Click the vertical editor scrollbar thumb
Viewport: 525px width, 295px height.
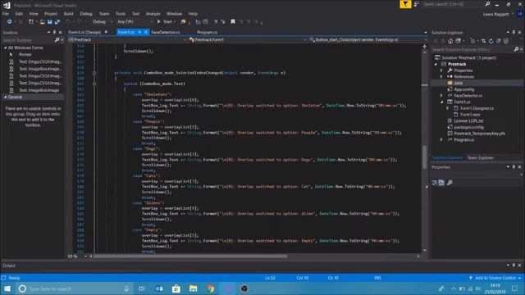pyautogui.click(x=425, y=157)
